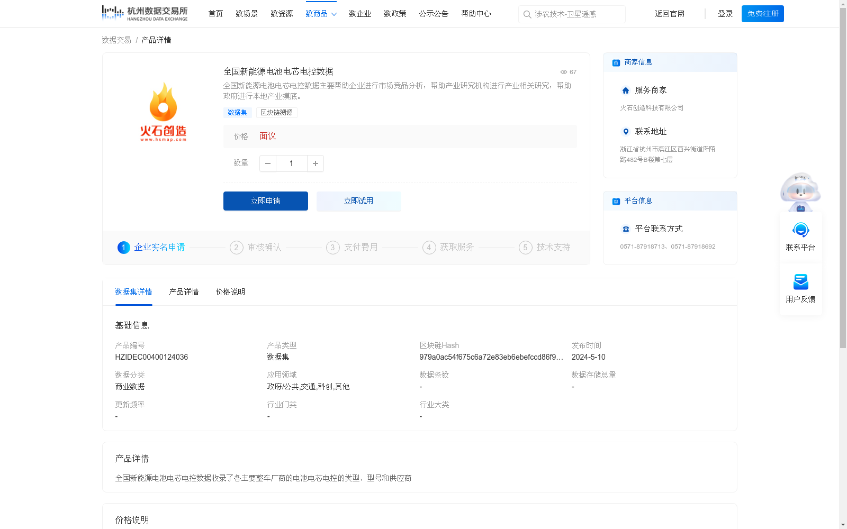Image resolution: width=847 pixels, height=529 pixels.
Task: Click the 返回官网 link
Action: (x=670, y=14)
